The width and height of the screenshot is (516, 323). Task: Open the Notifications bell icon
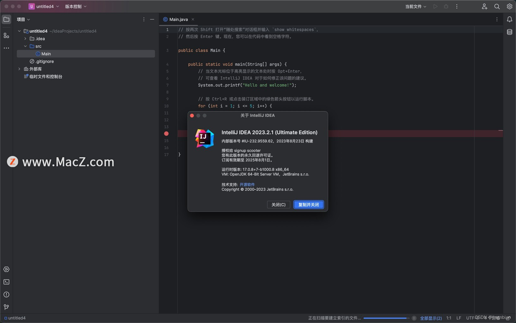(x=510, y=20)
